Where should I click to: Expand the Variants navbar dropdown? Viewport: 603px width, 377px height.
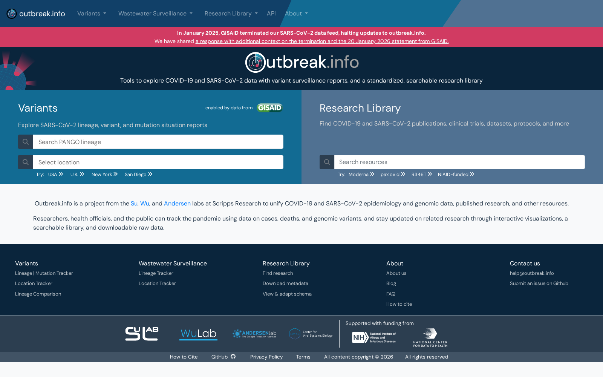[92, 14]
